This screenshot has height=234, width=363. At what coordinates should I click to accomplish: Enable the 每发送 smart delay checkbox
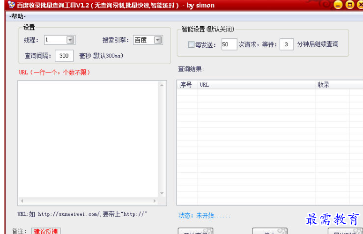[191, 44]
